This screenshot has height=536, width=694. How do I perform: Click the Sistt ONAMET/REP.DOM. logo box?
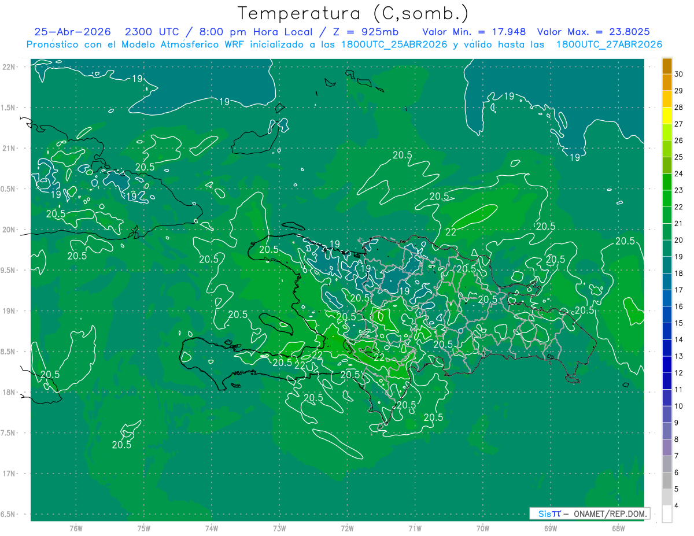pos(589,513)
